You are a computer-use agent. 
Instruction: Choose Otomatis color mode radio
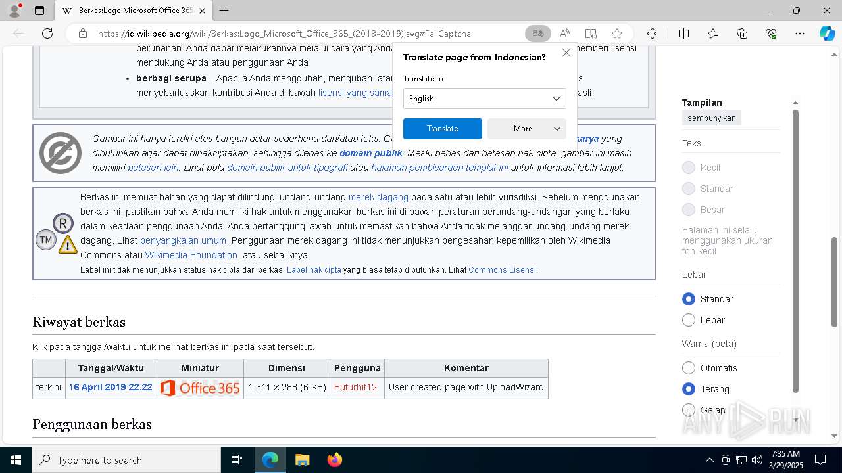(689, 368)
